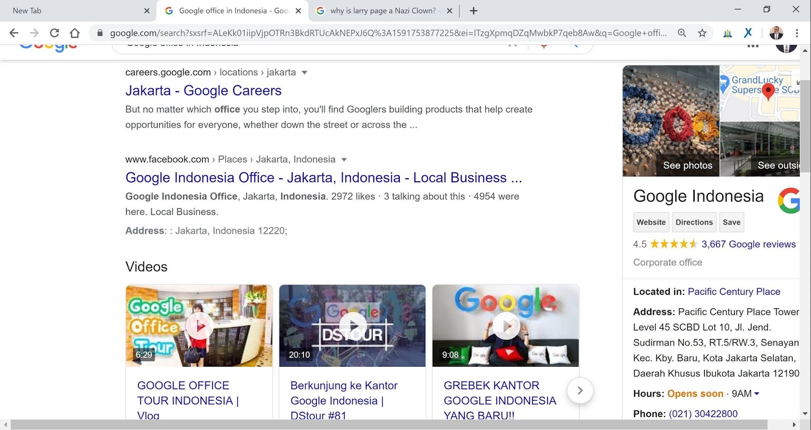The height and width of the screenshot is (430, 811).
Task: Open the map with the red pin
Action: [x=760, y=93]
